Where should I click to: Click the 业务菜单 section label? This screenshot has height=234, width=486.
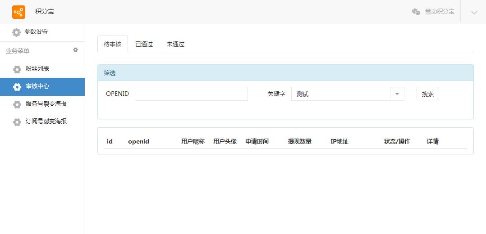click(x=18, y=51)
